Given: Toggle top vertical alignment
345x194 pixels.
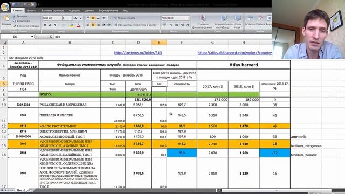Looking at the screenshot, I should [x=88, y=18].
